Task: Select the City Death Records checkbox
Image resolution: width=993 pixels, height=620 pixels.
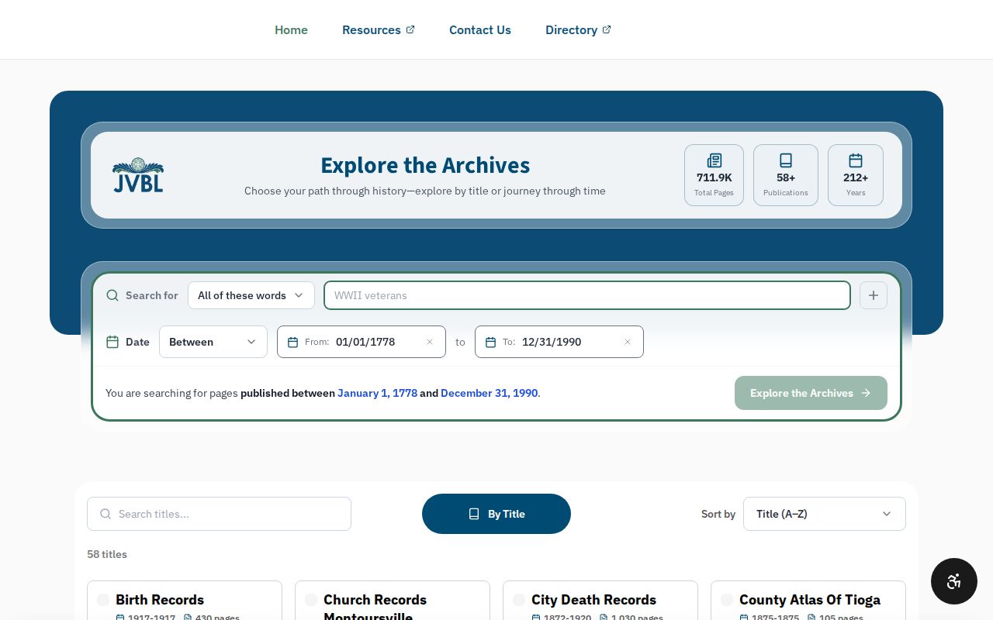Action: 519,600
